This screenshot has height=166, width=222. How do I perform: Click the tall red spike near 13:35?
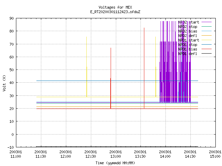point(144,68)
